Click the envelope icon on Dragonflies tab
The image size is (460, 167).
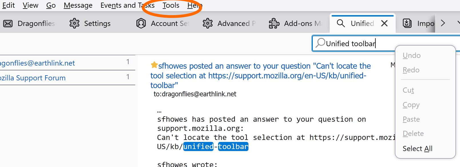coord(8,23)
